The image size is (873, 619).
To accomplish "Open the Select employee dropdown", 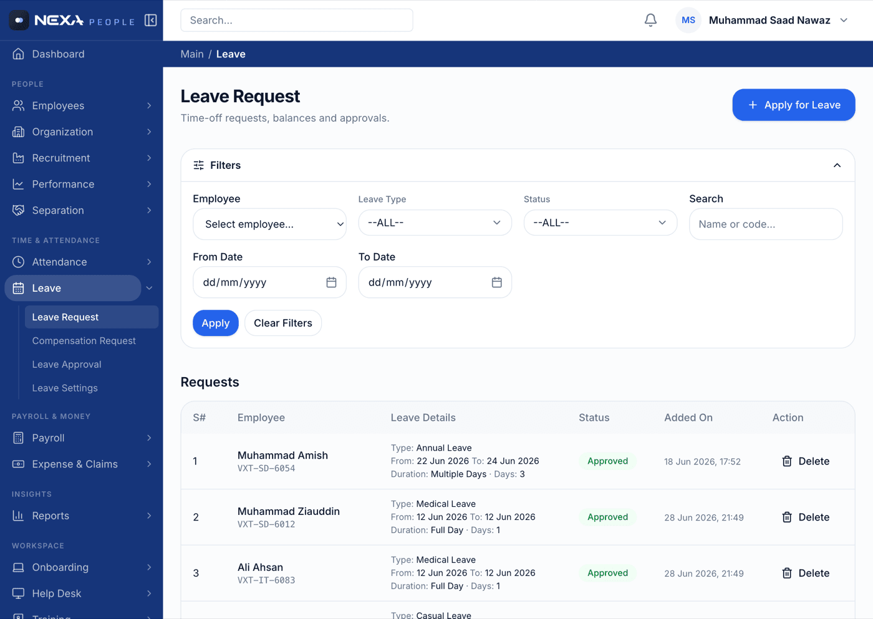I will coord(269,224).
